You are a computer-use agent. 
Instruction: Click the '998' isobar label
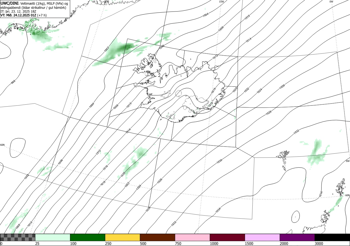(13, 82)
